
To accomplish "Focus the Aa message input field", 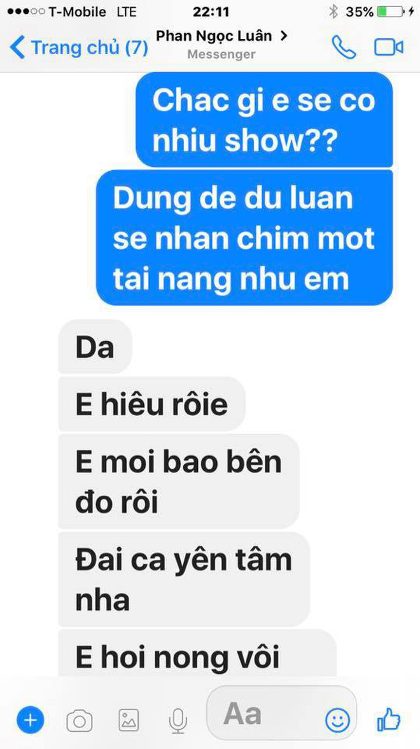I will coord(281,713).
